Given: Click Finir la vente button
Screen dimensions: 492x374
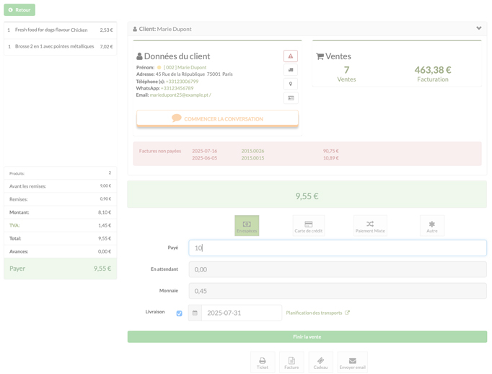Looking at the screenshot, I should coord(307,336).
